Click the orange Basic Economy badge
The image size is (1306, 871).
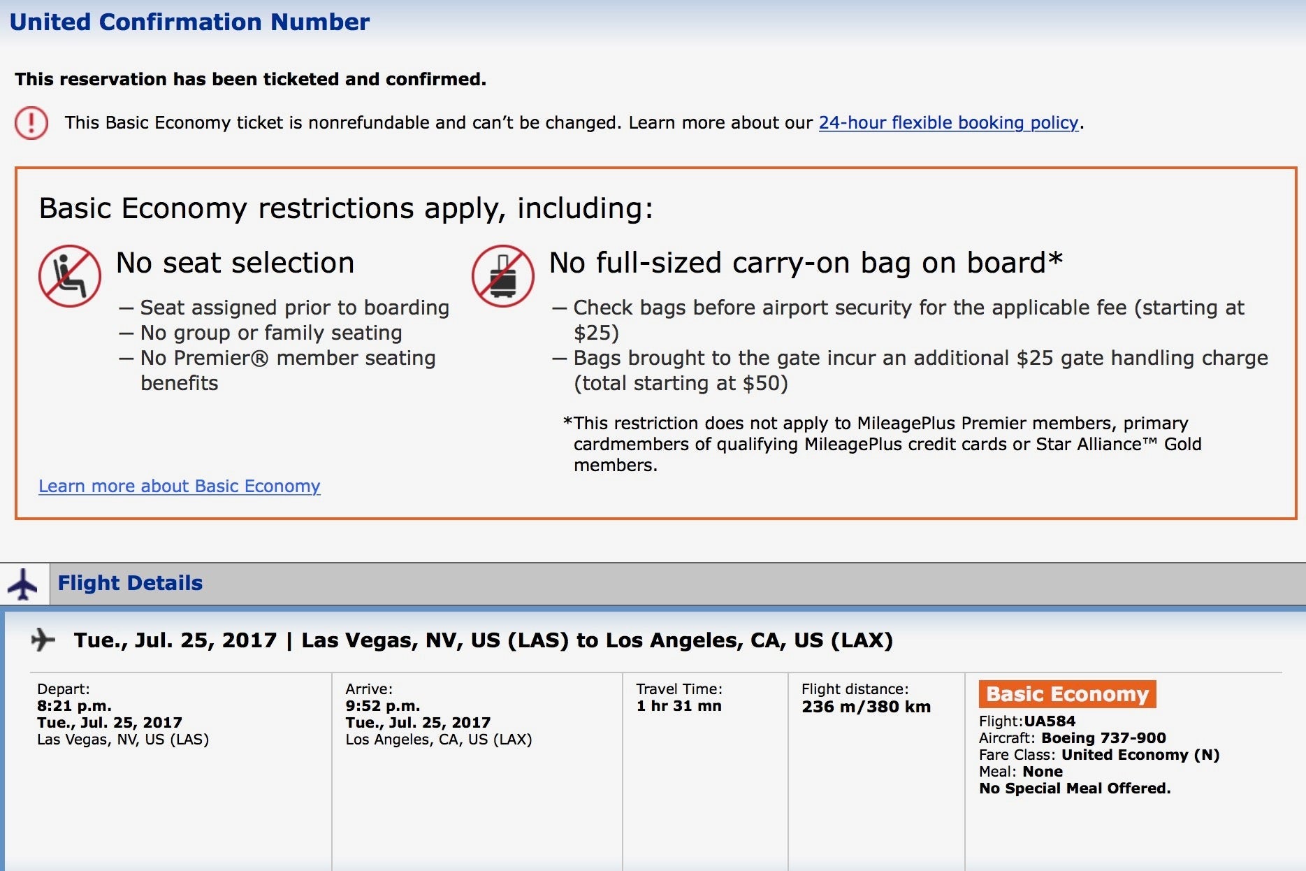pyautogui.click(x=1066, y=694)
